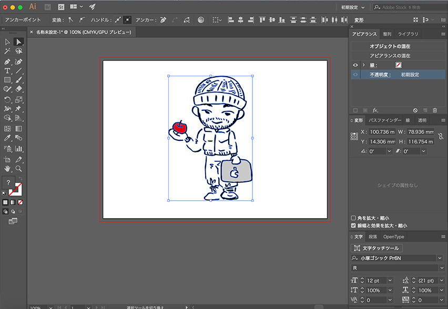Expand the 線 row in Appearance panel
Screen dimensions: 448x309
click(x=363, y=65)
